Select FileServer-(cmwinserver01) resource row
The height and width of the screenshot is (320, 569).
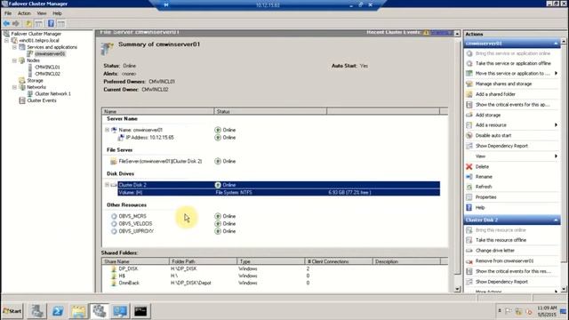(160, 161)
